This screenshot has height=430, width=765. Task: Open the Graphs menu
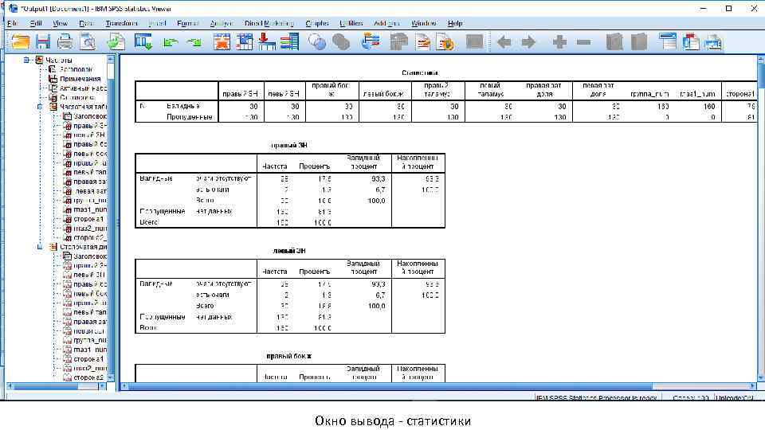click(x=316, y=23)
